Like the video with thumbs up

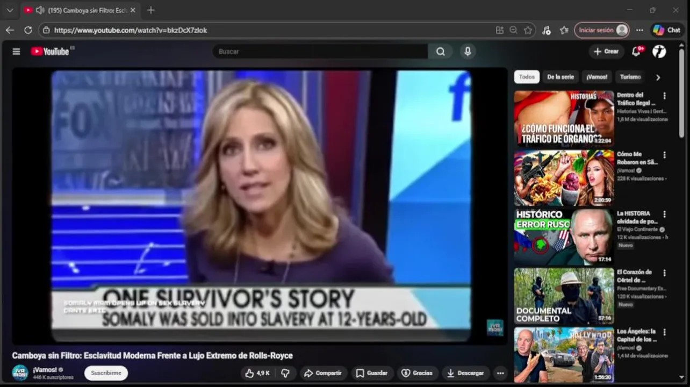pos(257,373)
